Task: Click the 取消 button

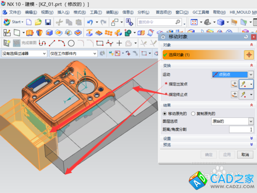Action: [245, 155]
